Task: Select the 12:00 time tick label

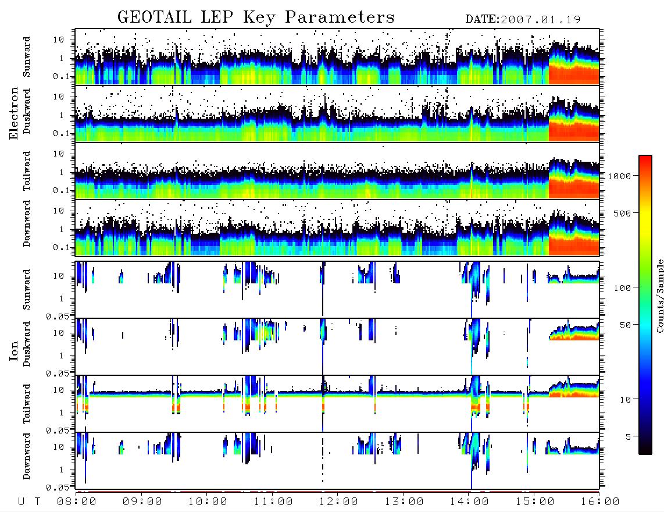Action: [x=338, y=502]
